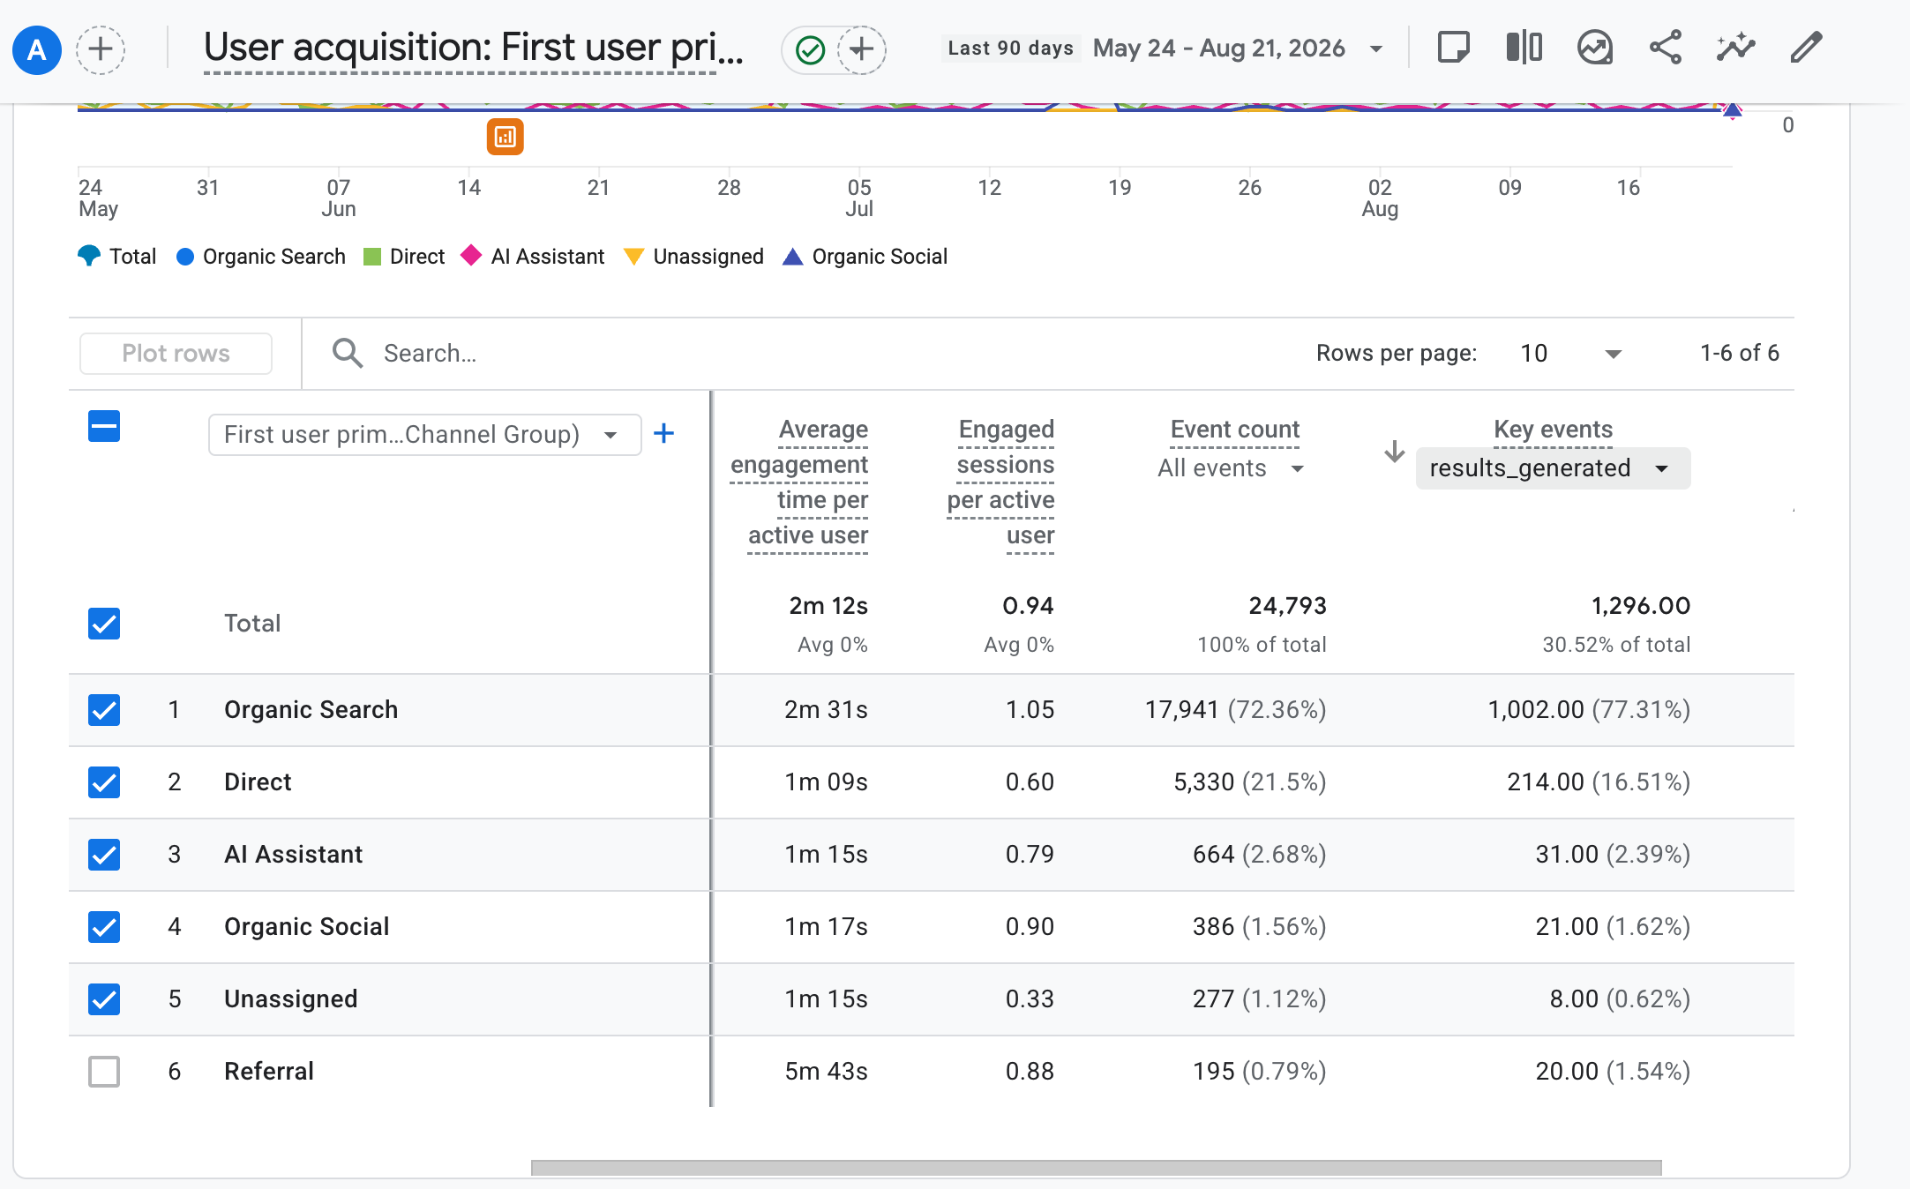
Task: Uncheck the Unassigned row checkbox
Action: 104,999
